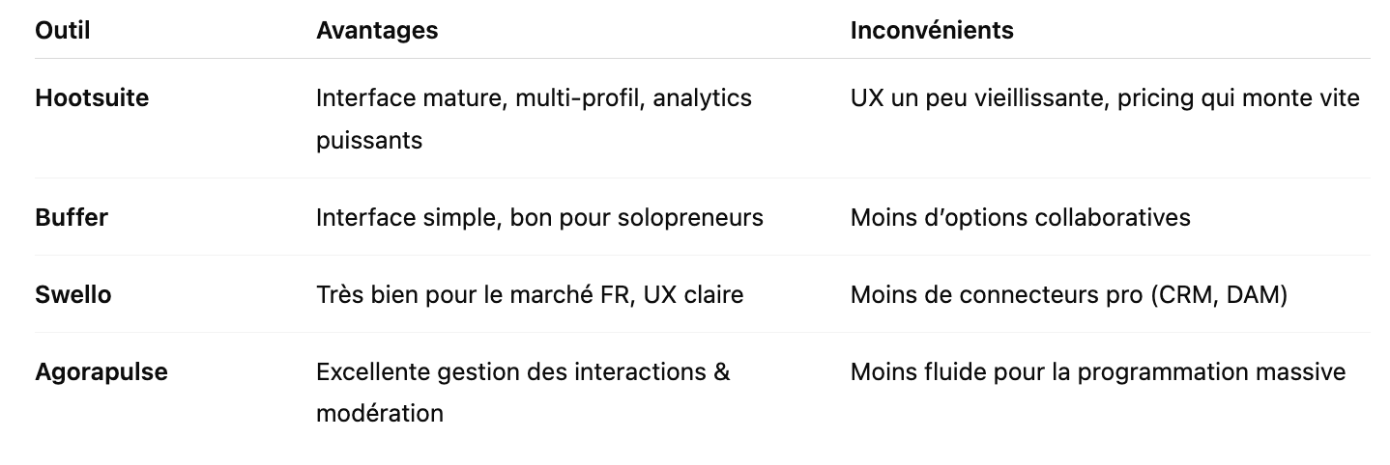Click the Inconvénients column header
Image resolution: width=1390 pixels, height=465 pixels.
[x=932, y=30]
